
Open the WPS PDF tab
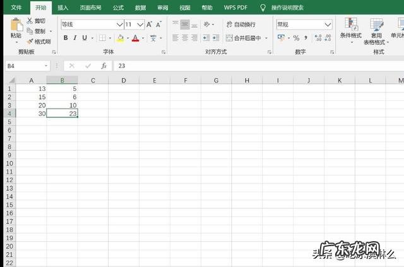tap(235, 8)
